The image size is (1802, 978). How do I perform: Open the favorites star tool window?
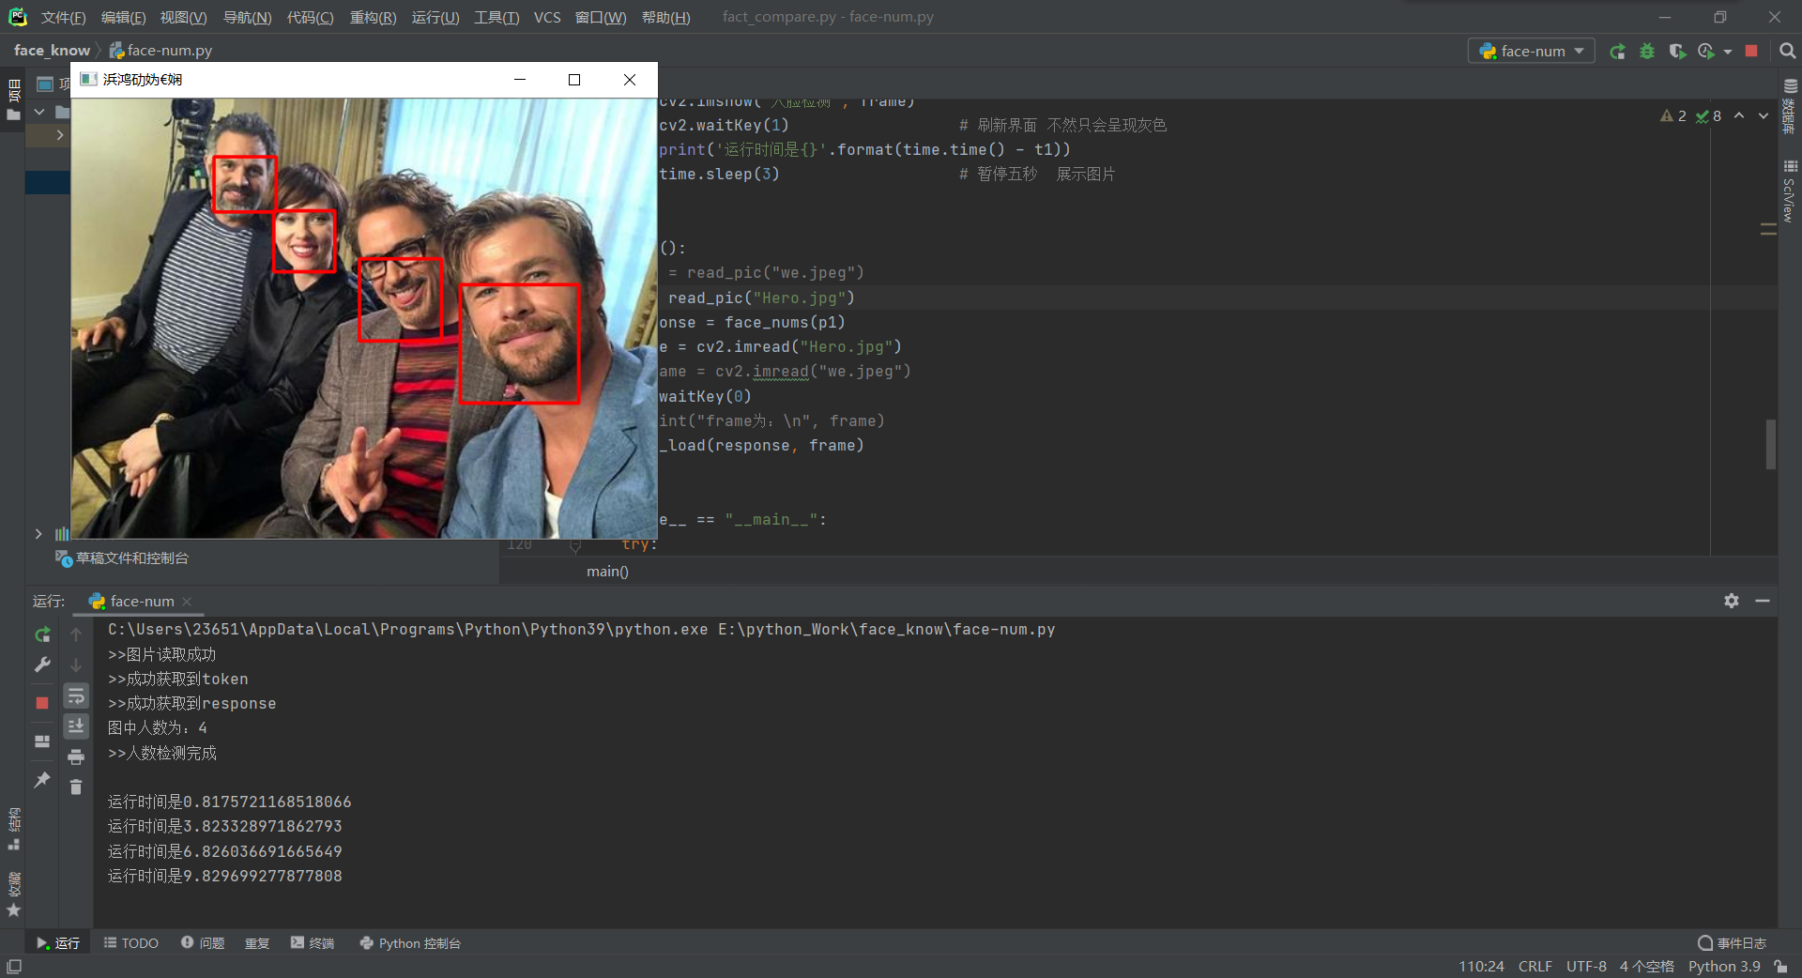[14, 893]
